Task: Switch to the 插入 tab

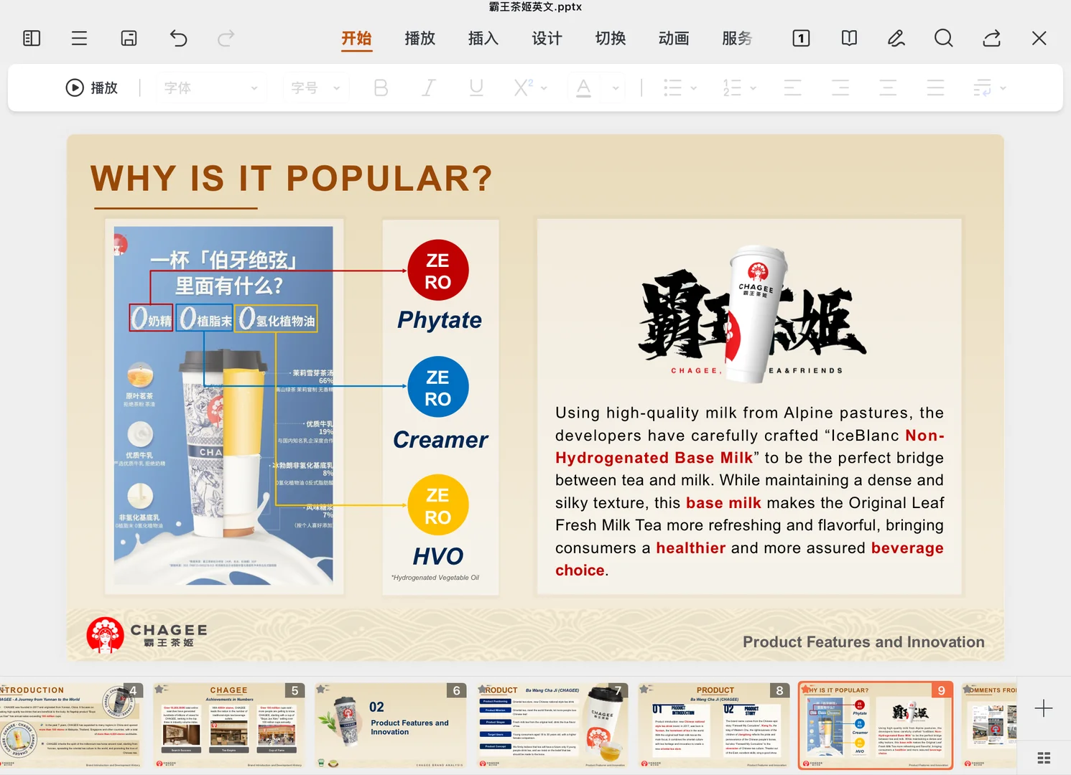Action: click(x=483, y=38)
